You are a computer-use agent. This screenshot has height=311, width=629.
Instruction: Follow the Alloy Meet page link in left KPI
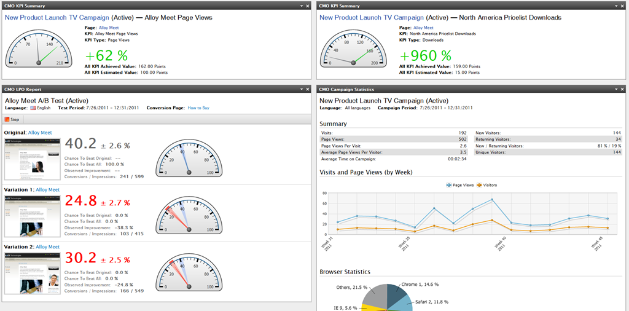coord(109,28)
